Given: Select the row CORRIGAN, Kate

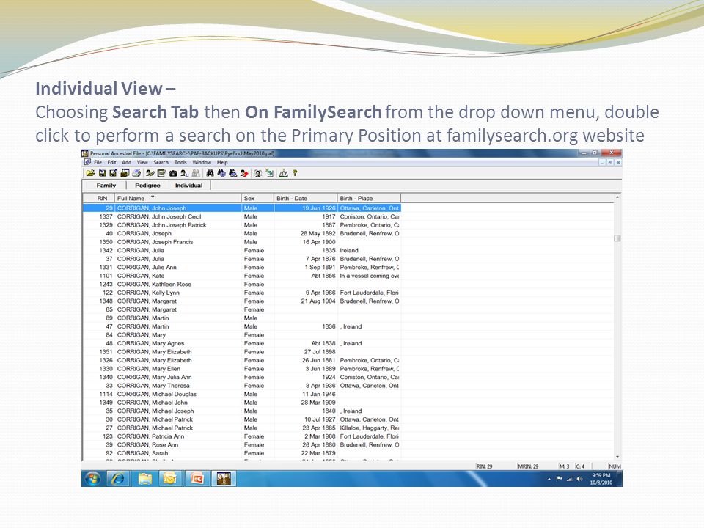Looking at the screenshot, I should coord(241,276).
